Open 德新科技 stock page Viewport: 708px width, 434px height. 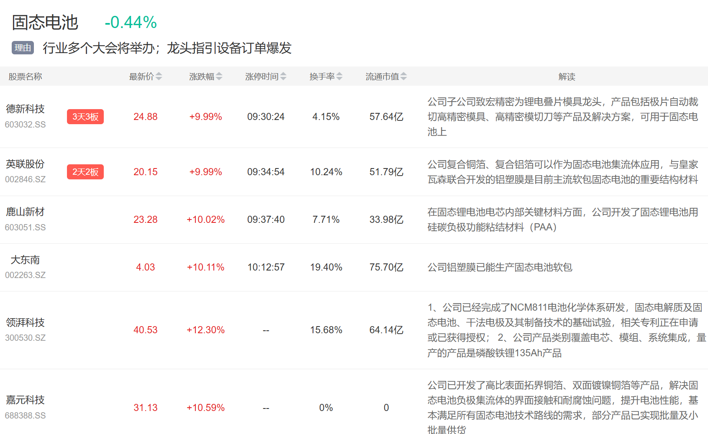(25, 109)
